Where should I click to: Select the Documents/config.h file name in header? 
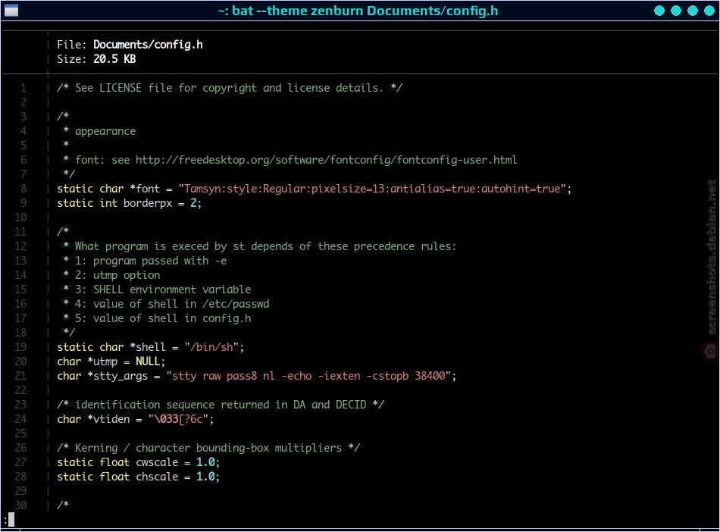[x=148, y=45]
